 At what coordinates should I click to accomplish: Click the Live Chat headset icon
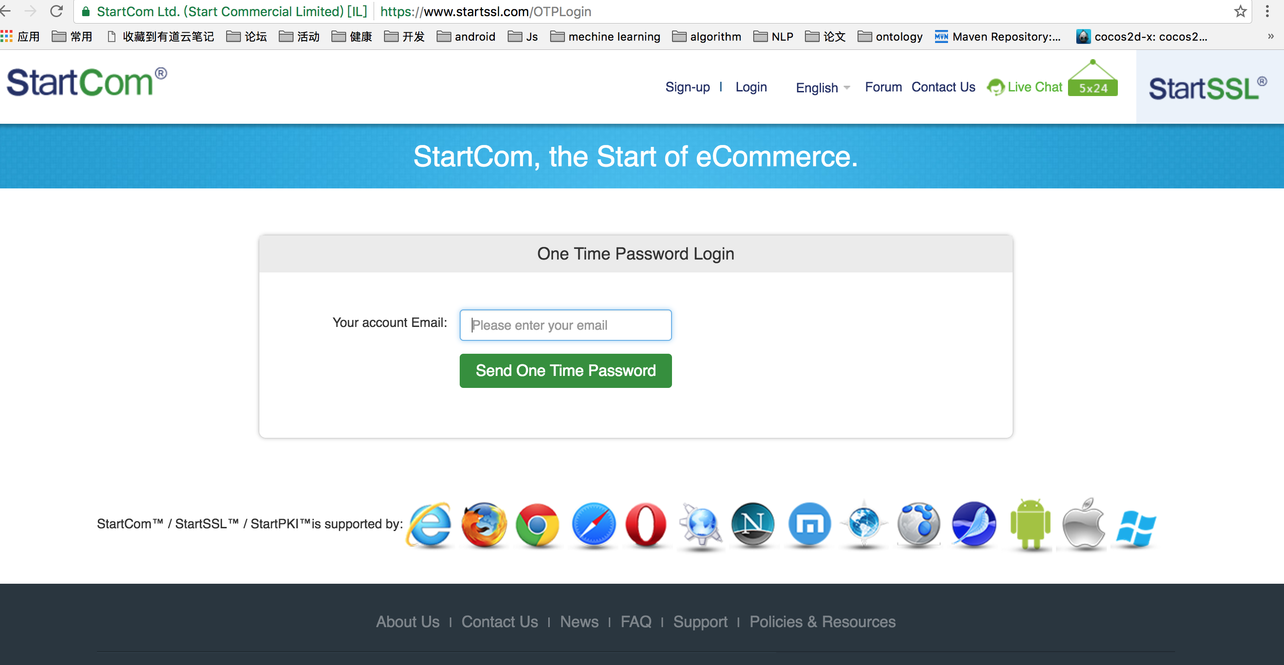pyautogui.click(x=996, y=87)
